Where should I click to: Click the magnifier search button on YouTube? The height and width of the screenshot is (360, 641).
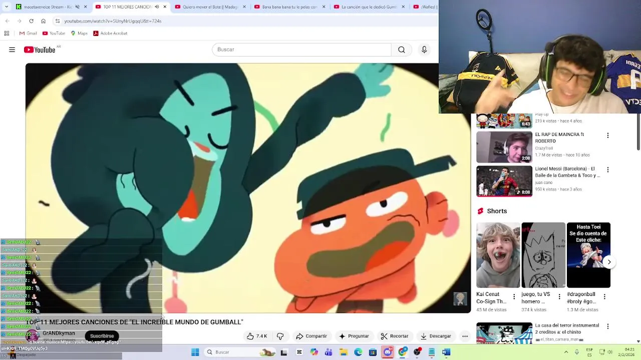[x=402, y=49]
